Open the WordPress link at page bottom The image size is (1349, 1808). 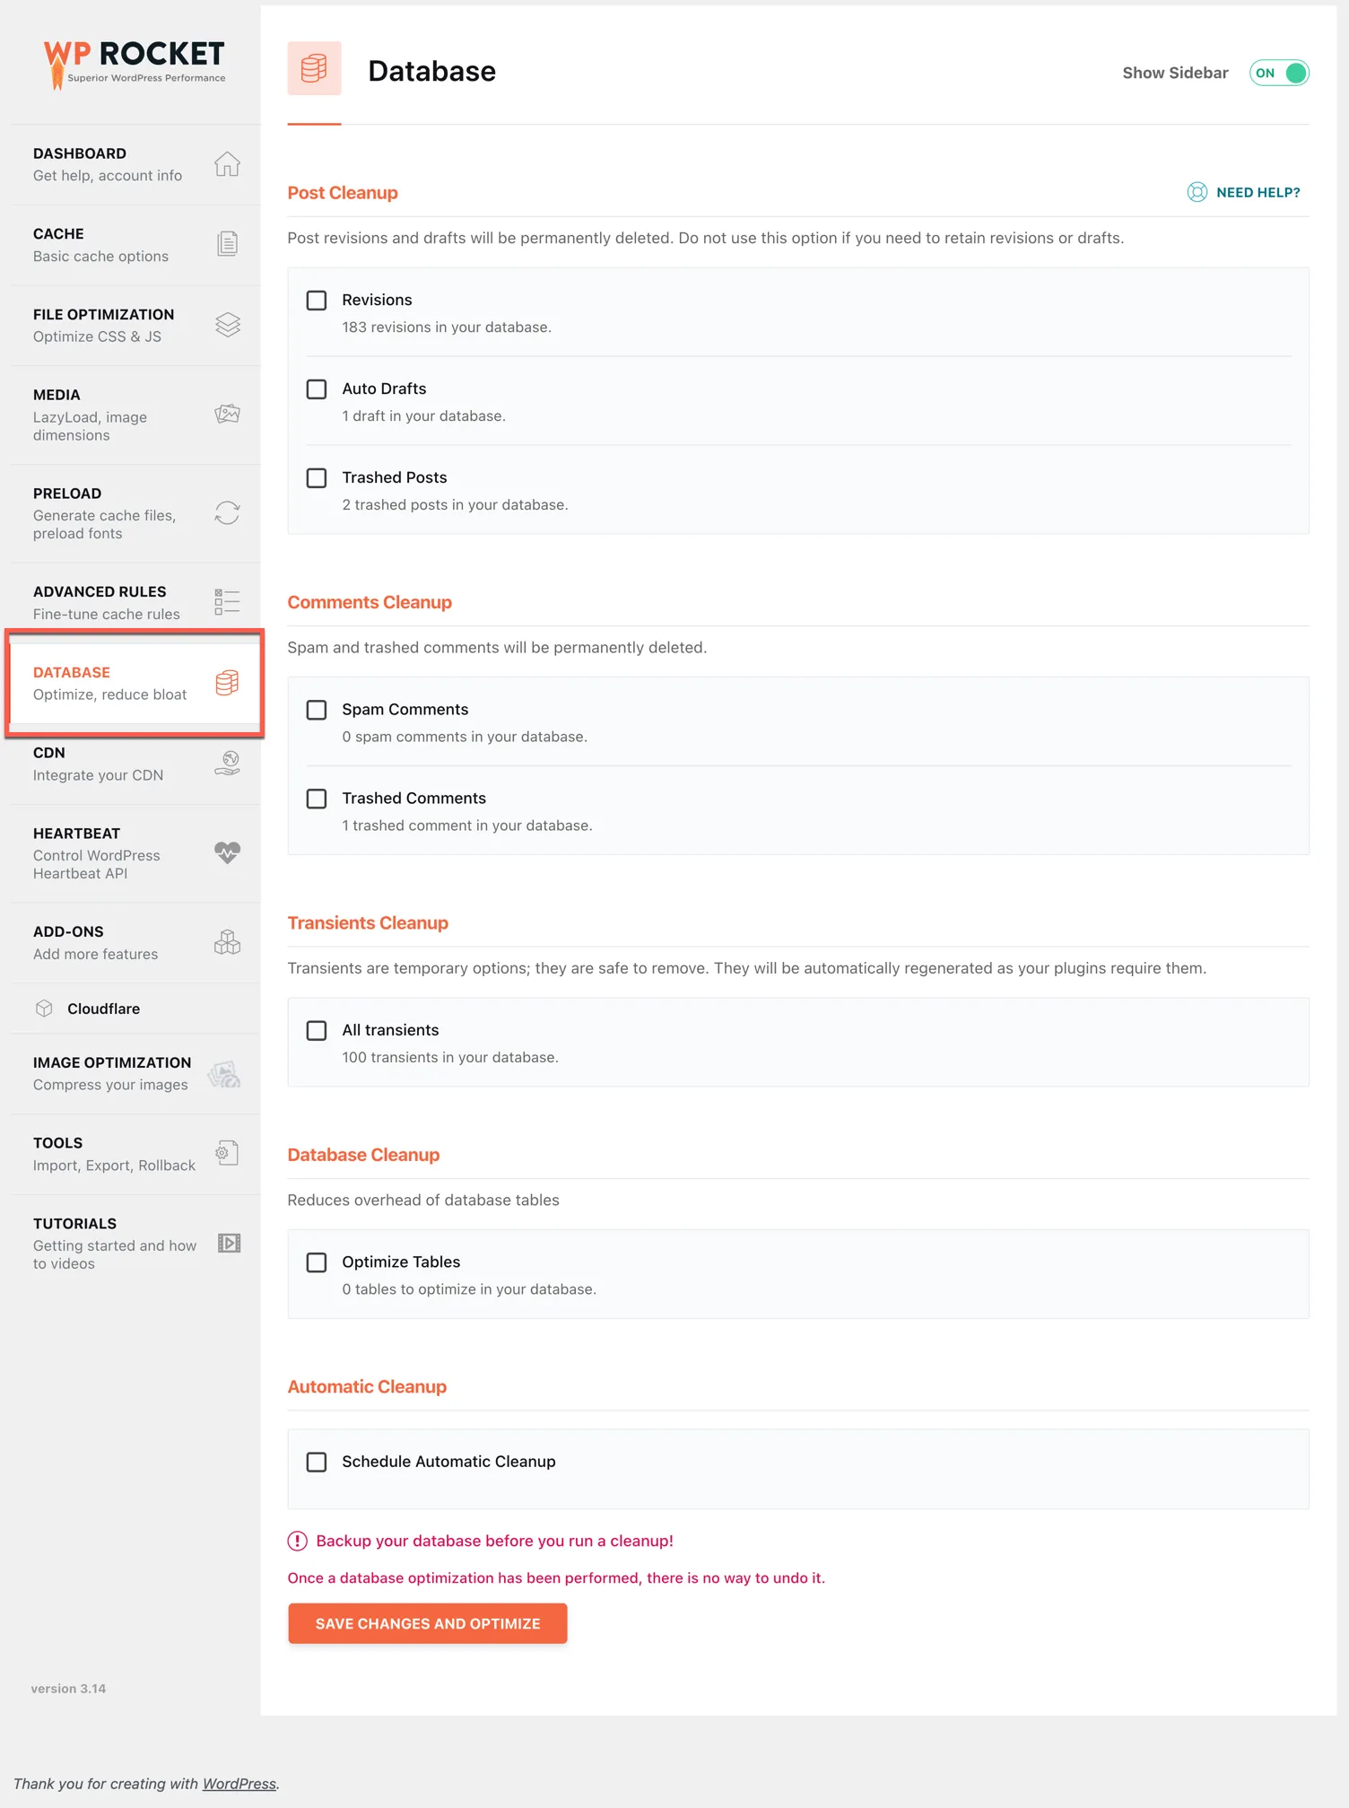(x=239, y=1784)
